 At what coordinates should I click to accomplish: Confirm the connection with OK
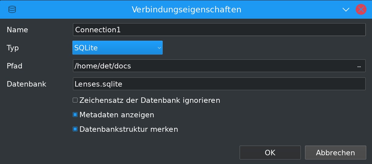(270, 153)
